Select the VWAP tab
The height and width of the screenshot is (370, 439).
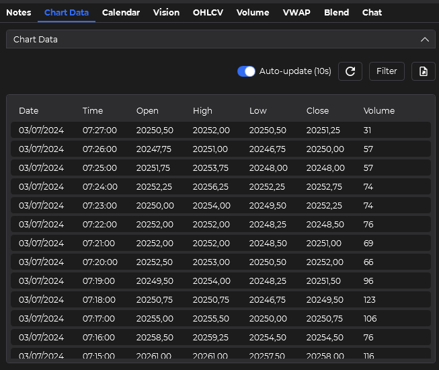point(296,12)
